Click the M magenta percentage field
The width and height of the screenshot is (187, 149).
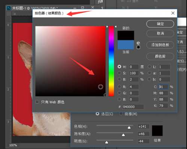[163, 93]
